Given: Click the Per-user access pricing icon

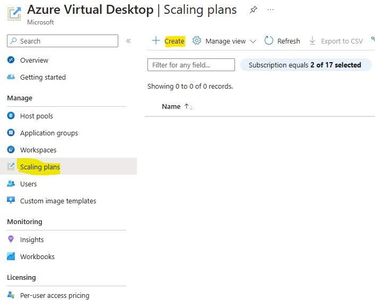Looking at the screenshot, I should pos(11,295).
